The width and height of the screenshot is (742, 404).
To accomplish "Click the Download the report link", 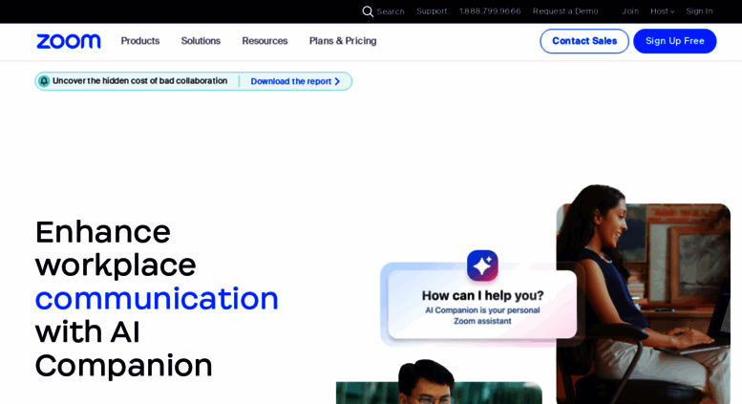I will (x=295, y=81).
